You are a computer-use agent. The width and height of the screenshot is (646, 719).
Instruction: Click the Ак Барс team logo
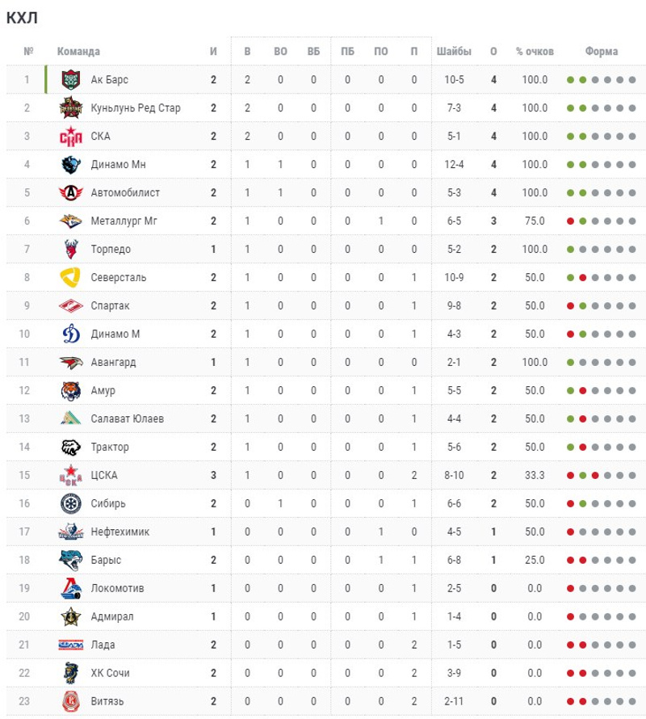pos(71,80)
